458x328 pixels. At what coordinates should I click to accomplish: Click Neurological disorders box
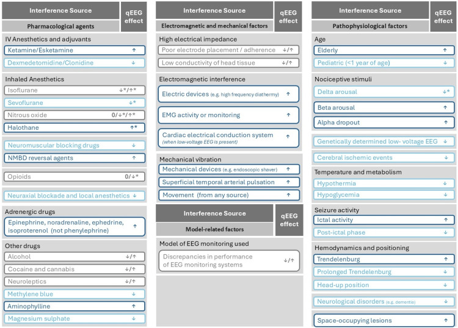pos(384,301)
